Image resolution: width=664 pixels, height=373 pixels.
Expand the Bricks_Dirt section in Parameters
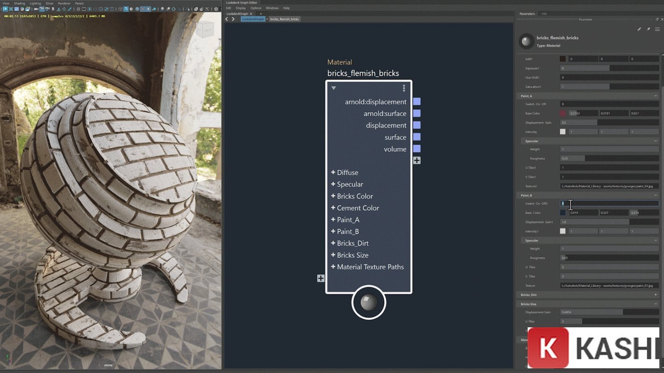click(x=656, y=295)
